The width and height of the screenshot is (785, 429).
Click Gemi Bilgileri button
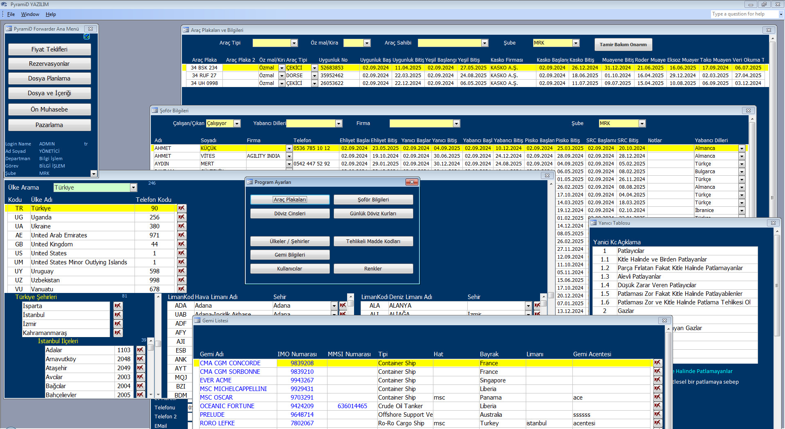tap(290, 255)
